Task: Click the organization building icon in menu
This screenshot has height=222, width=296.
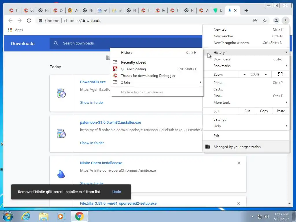Action: pyautogui.click(x=208, y=147)
